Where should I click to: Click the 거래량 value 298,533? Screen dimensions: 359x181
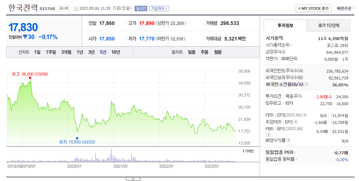[x=230, y=23]
